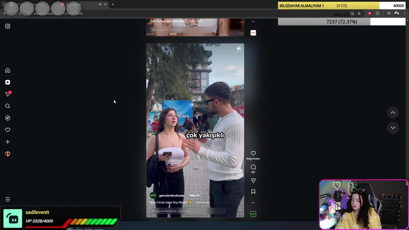Save the reel with the bookmark icon
Image resolution: width=409 pixels, height=230 pixels.
point(253,192)
